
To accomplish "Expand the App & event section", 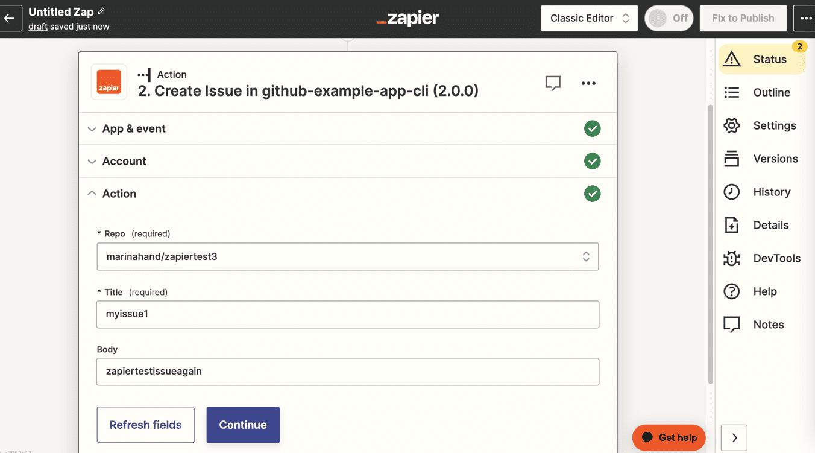I will 134,128.
